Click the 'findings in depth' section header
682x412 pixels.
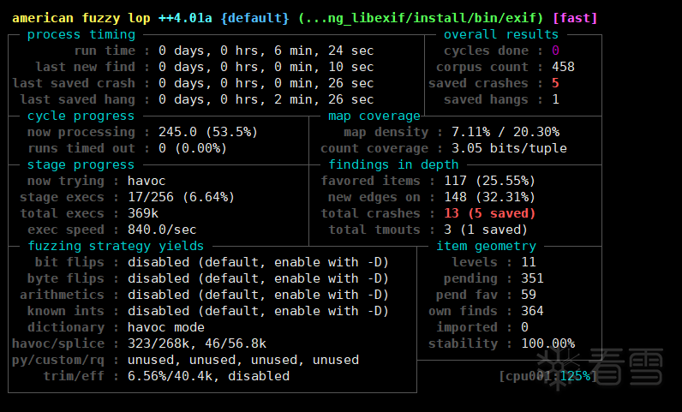tap(393, 164)
